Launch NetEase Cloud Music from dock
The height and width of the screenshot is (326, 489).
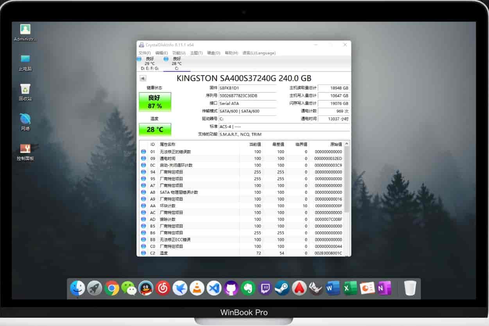point(163,288)
